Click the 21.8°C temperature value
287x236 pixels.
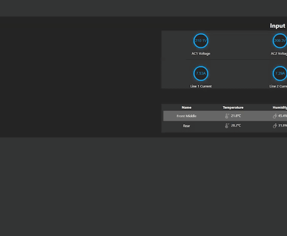pos(236,116)
